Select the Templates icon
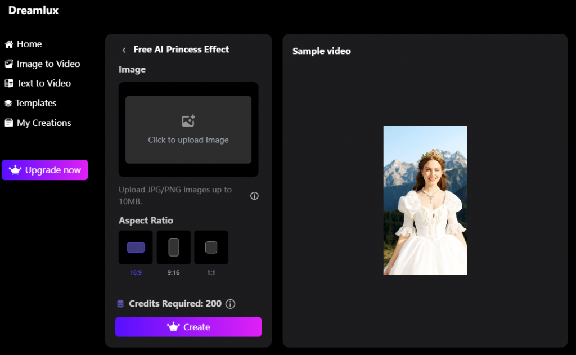 (8, 103)
